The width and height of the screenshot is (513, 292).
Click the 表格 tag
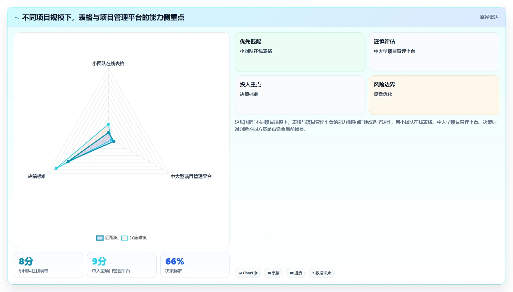tap(273, 273)
